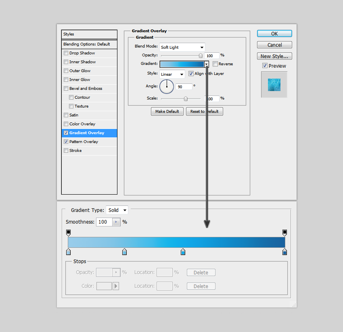Screen dimensions: 343x332
Task: Select the rightmost dark blue color stop
Action: (x=284, y=252)
